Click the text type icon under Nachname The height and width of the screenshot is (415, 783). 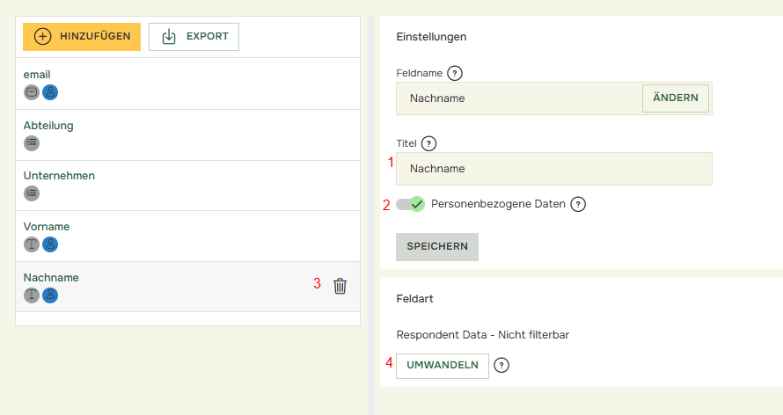click(32, 295)
